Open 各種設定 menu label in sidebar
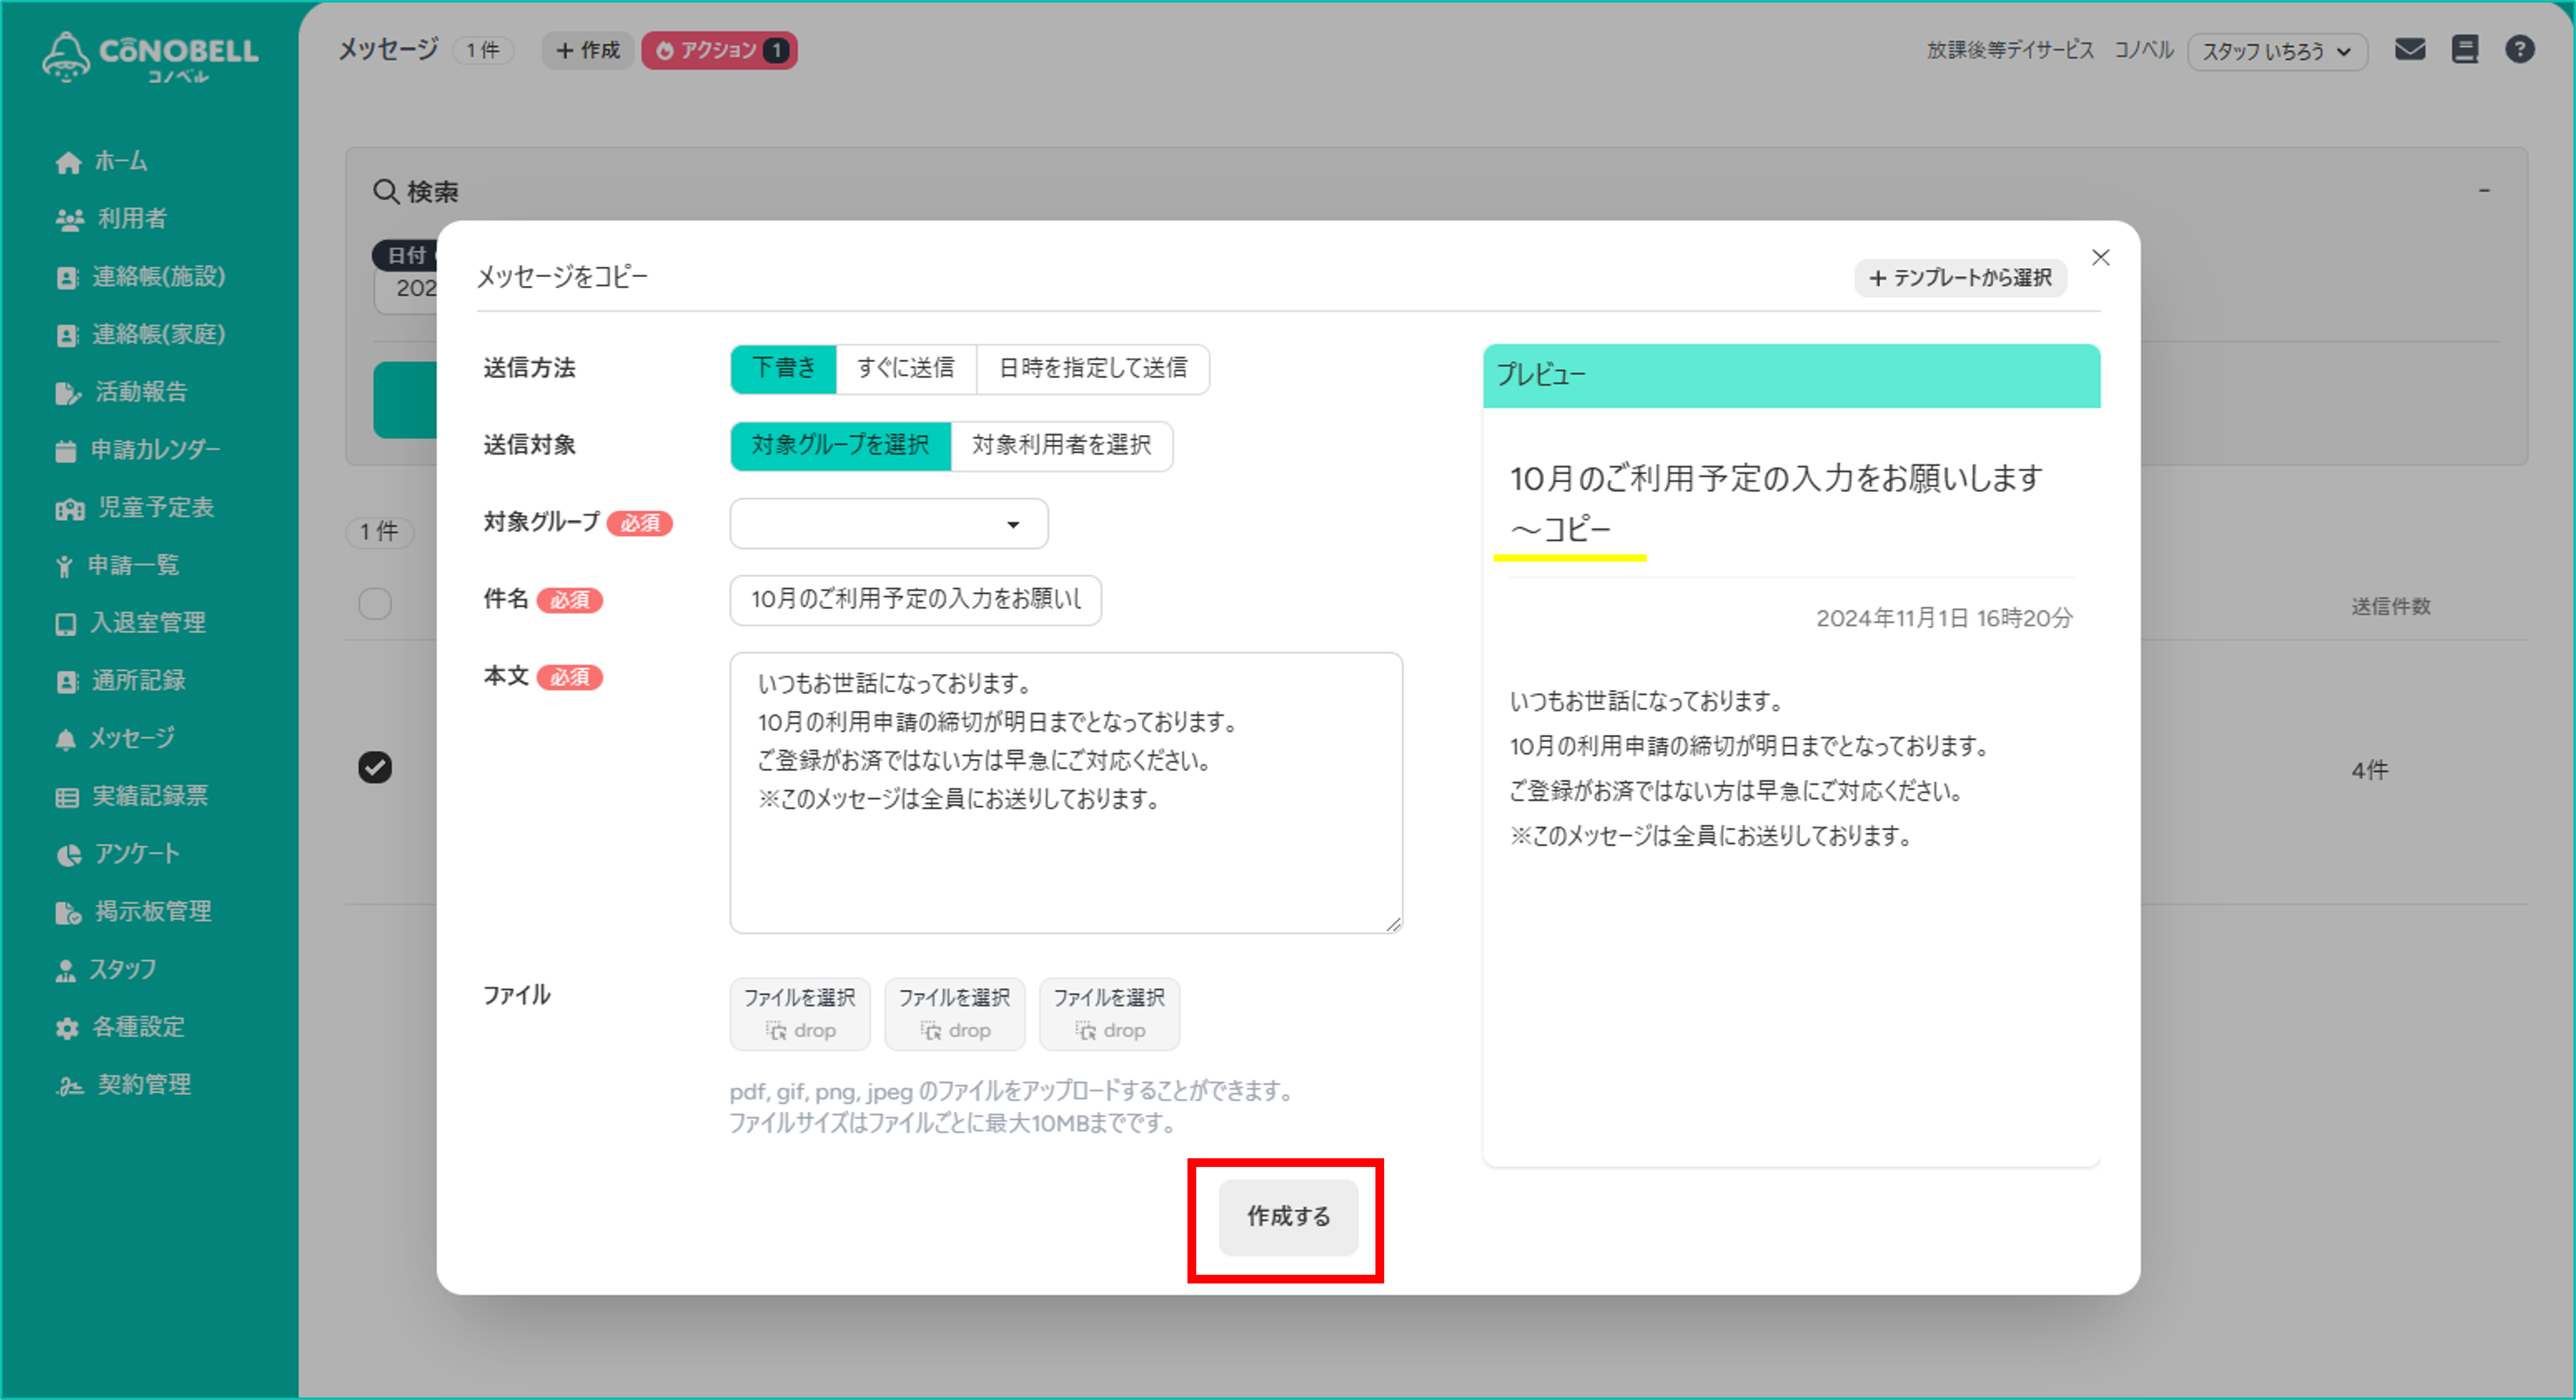This screenshot has width=2576, height=1400. coord(139,1028)
